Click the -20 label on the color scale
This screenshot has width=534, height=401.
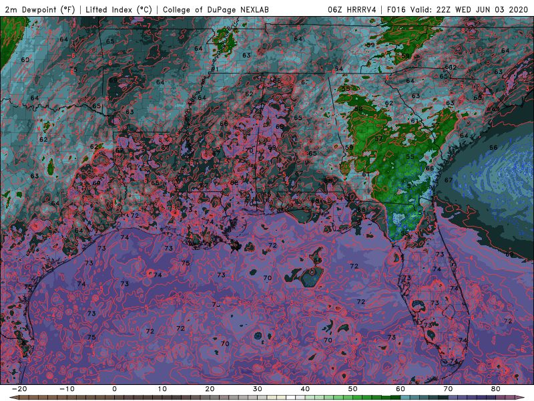pyautogui.click(x=19, y=389)
